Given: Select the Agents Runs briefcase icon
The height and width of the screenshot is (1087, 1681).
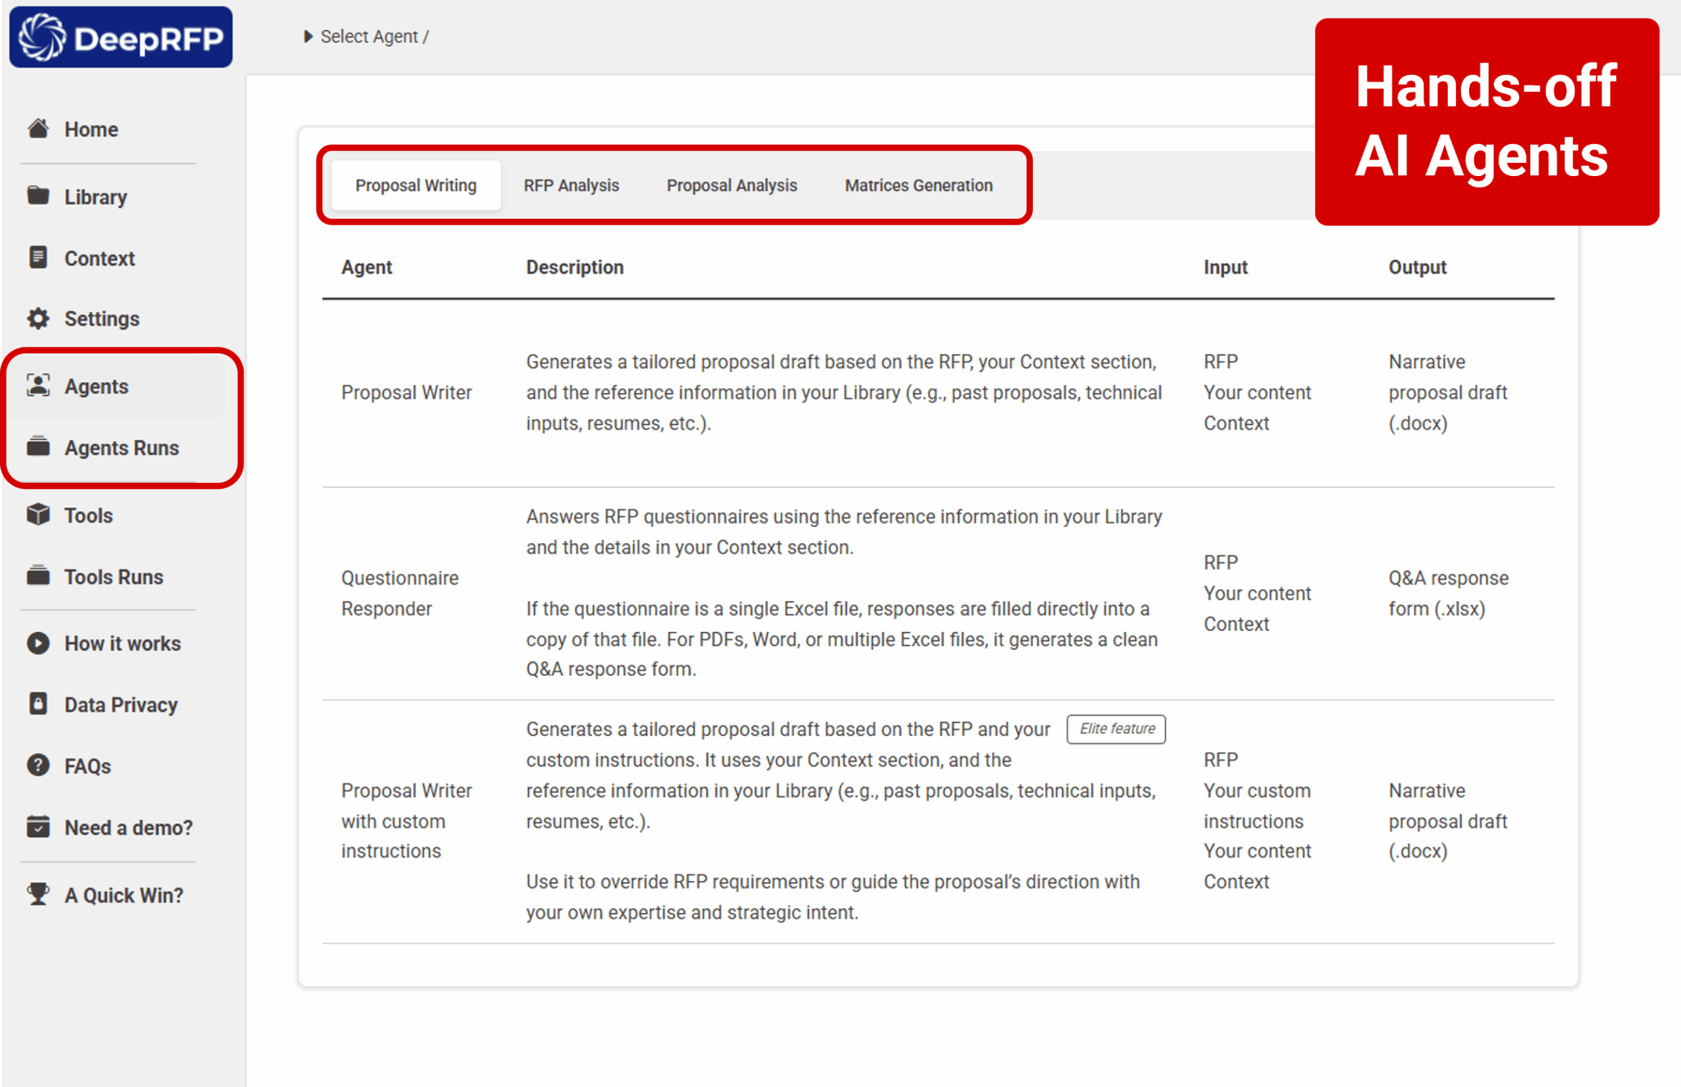Looking at the screenshot, I should pos(37,447).
